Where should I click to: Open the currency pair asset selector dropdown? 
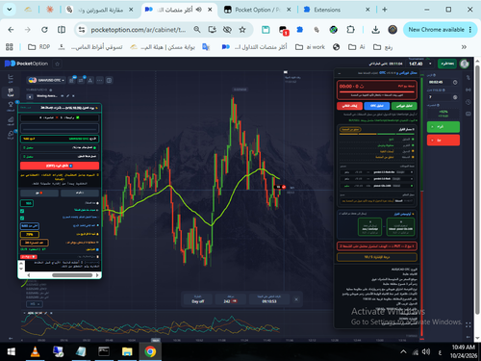[46, 80]
